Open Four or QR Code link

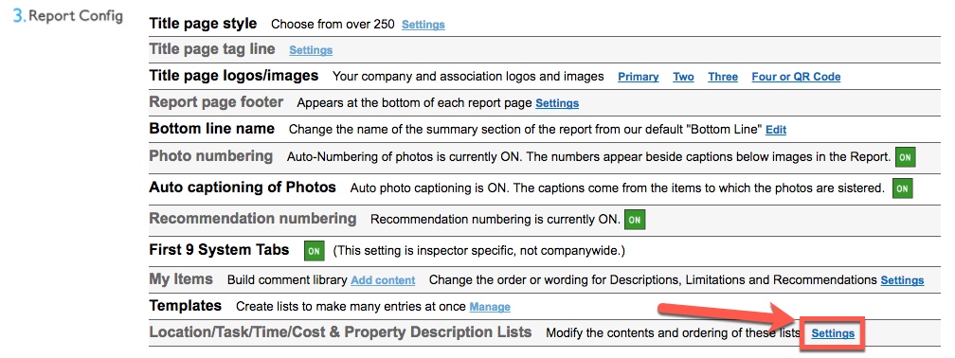tap(796, 77)
